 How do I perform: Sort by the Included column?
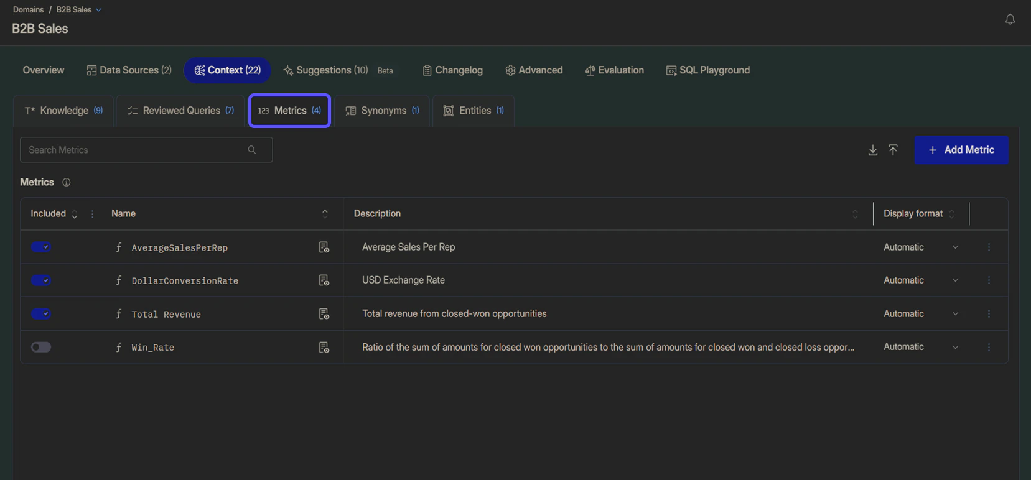point(75,214)
